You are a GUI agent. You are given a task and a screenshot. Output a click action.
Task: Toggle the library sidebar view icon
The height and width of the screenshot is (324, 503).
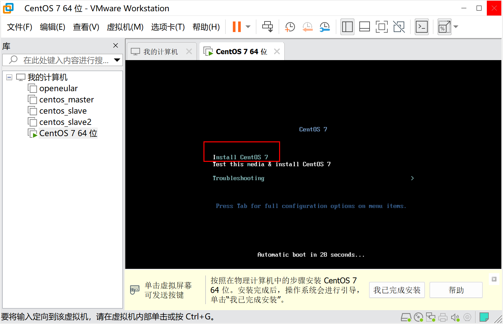pos(347,27)
